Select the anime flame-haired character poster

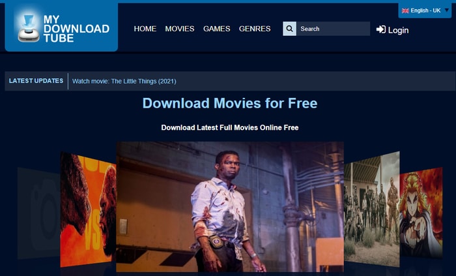coord(421,213)
